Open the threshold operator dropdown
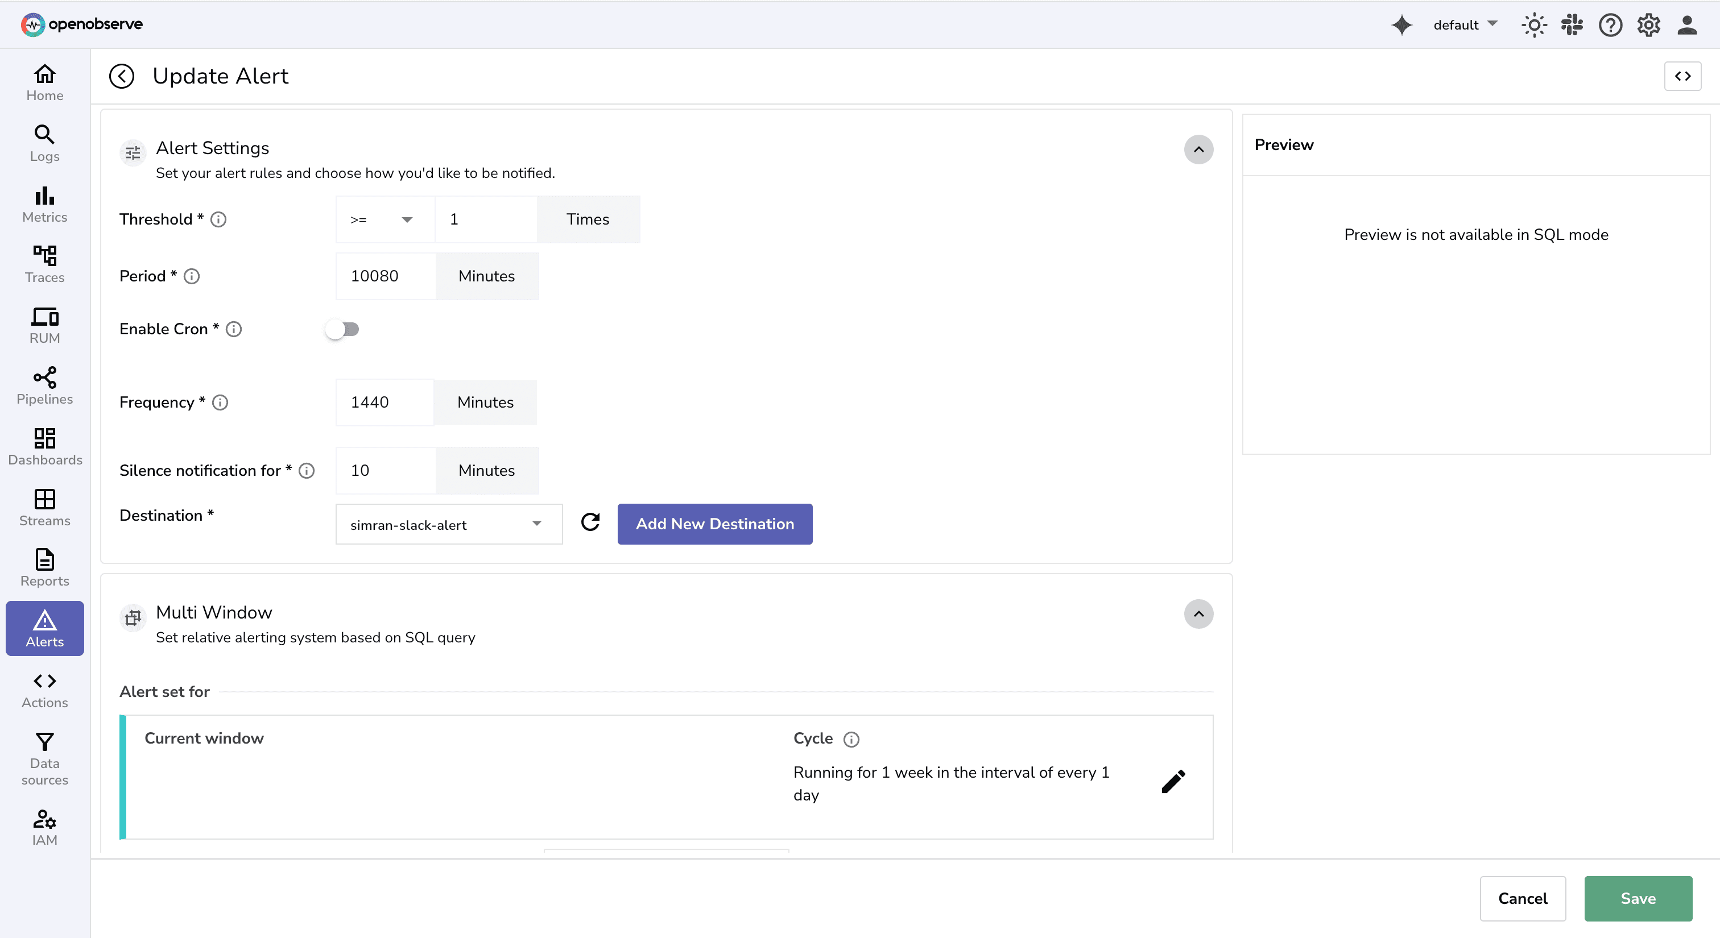Image resolution: width=1720 pixels, height=938 pixels. point(384,219)
